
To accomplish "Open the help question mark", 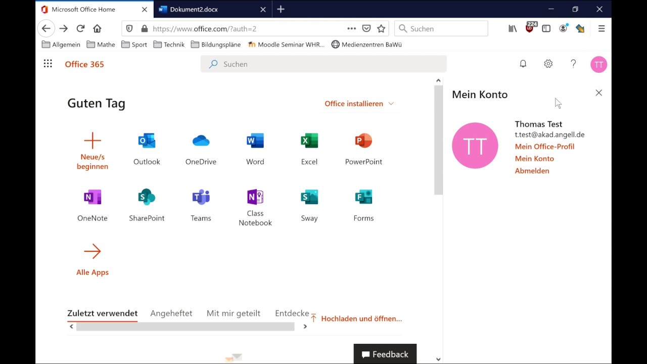I will tap(573, 64).
